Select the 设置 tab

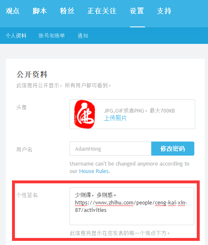point(137,11)
